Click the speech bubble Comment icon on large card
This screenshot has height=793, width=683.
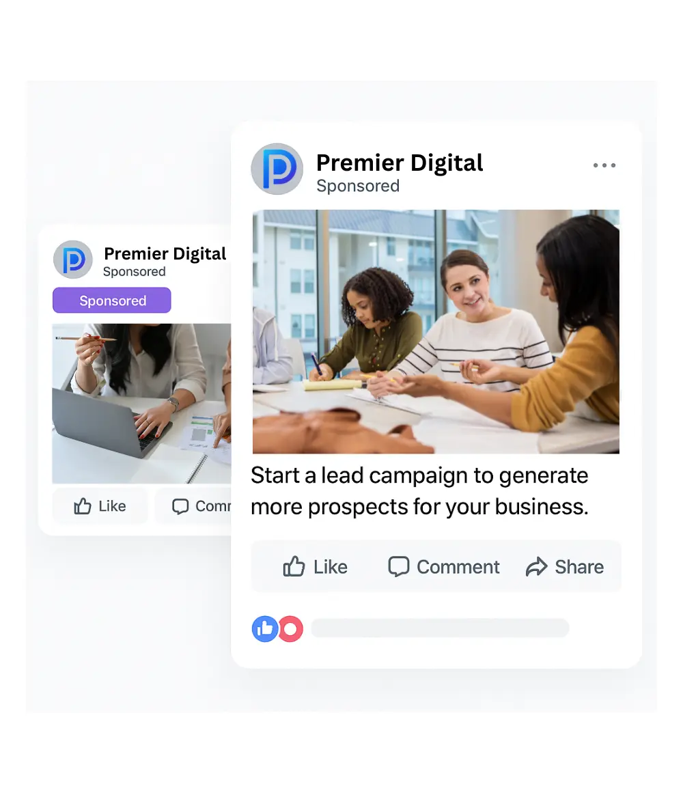pos(398,566)
